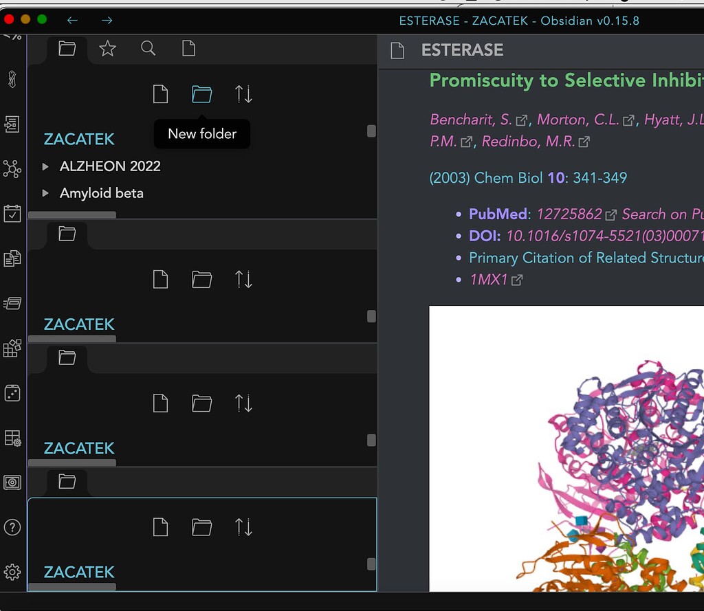Open the Help question mark icon
This screenshot has width=704, height=611.
coord(12,527)
